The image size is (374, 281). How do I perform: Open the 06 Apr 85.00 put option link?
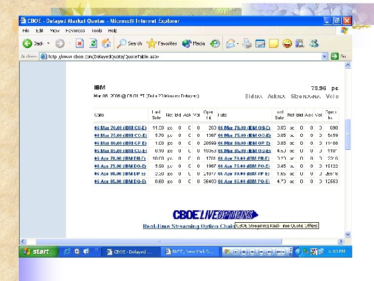(244, 182)
